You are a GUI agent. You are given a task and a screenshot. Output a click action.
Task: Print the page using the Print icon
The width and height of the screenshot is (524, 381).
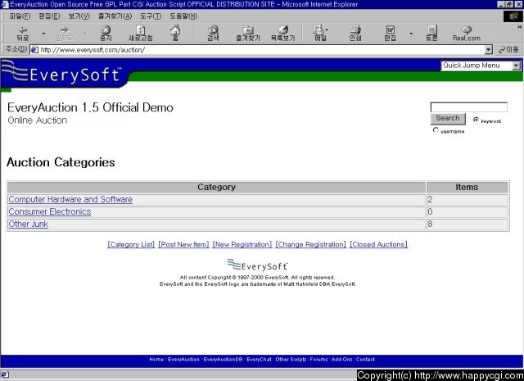tap(355, 33)
